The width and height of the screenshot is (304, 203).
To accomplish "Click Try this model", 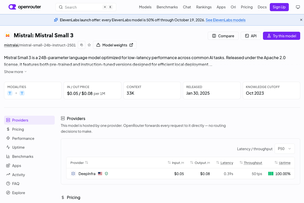I will click(281, 36).
